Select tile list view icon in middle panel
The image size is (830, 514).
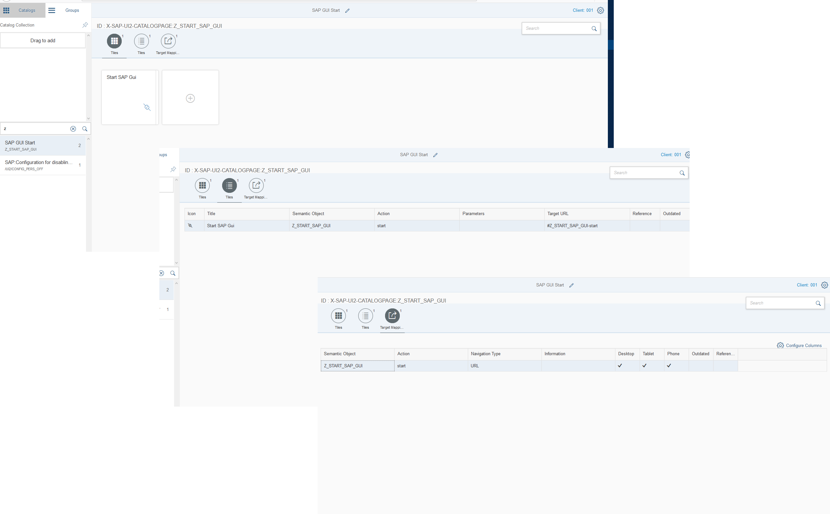coord(229,186)
